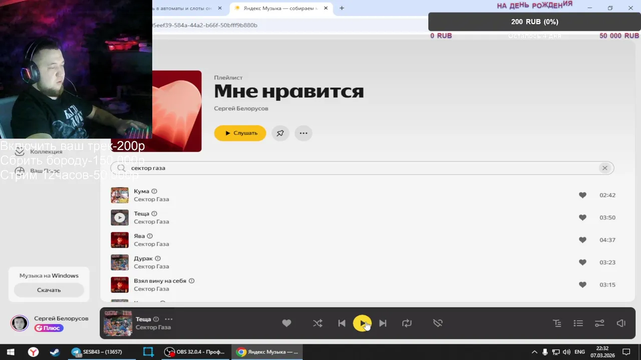Open the play queue list icon
The height and width of the screenshot is (360, 641).
(578, 323)
